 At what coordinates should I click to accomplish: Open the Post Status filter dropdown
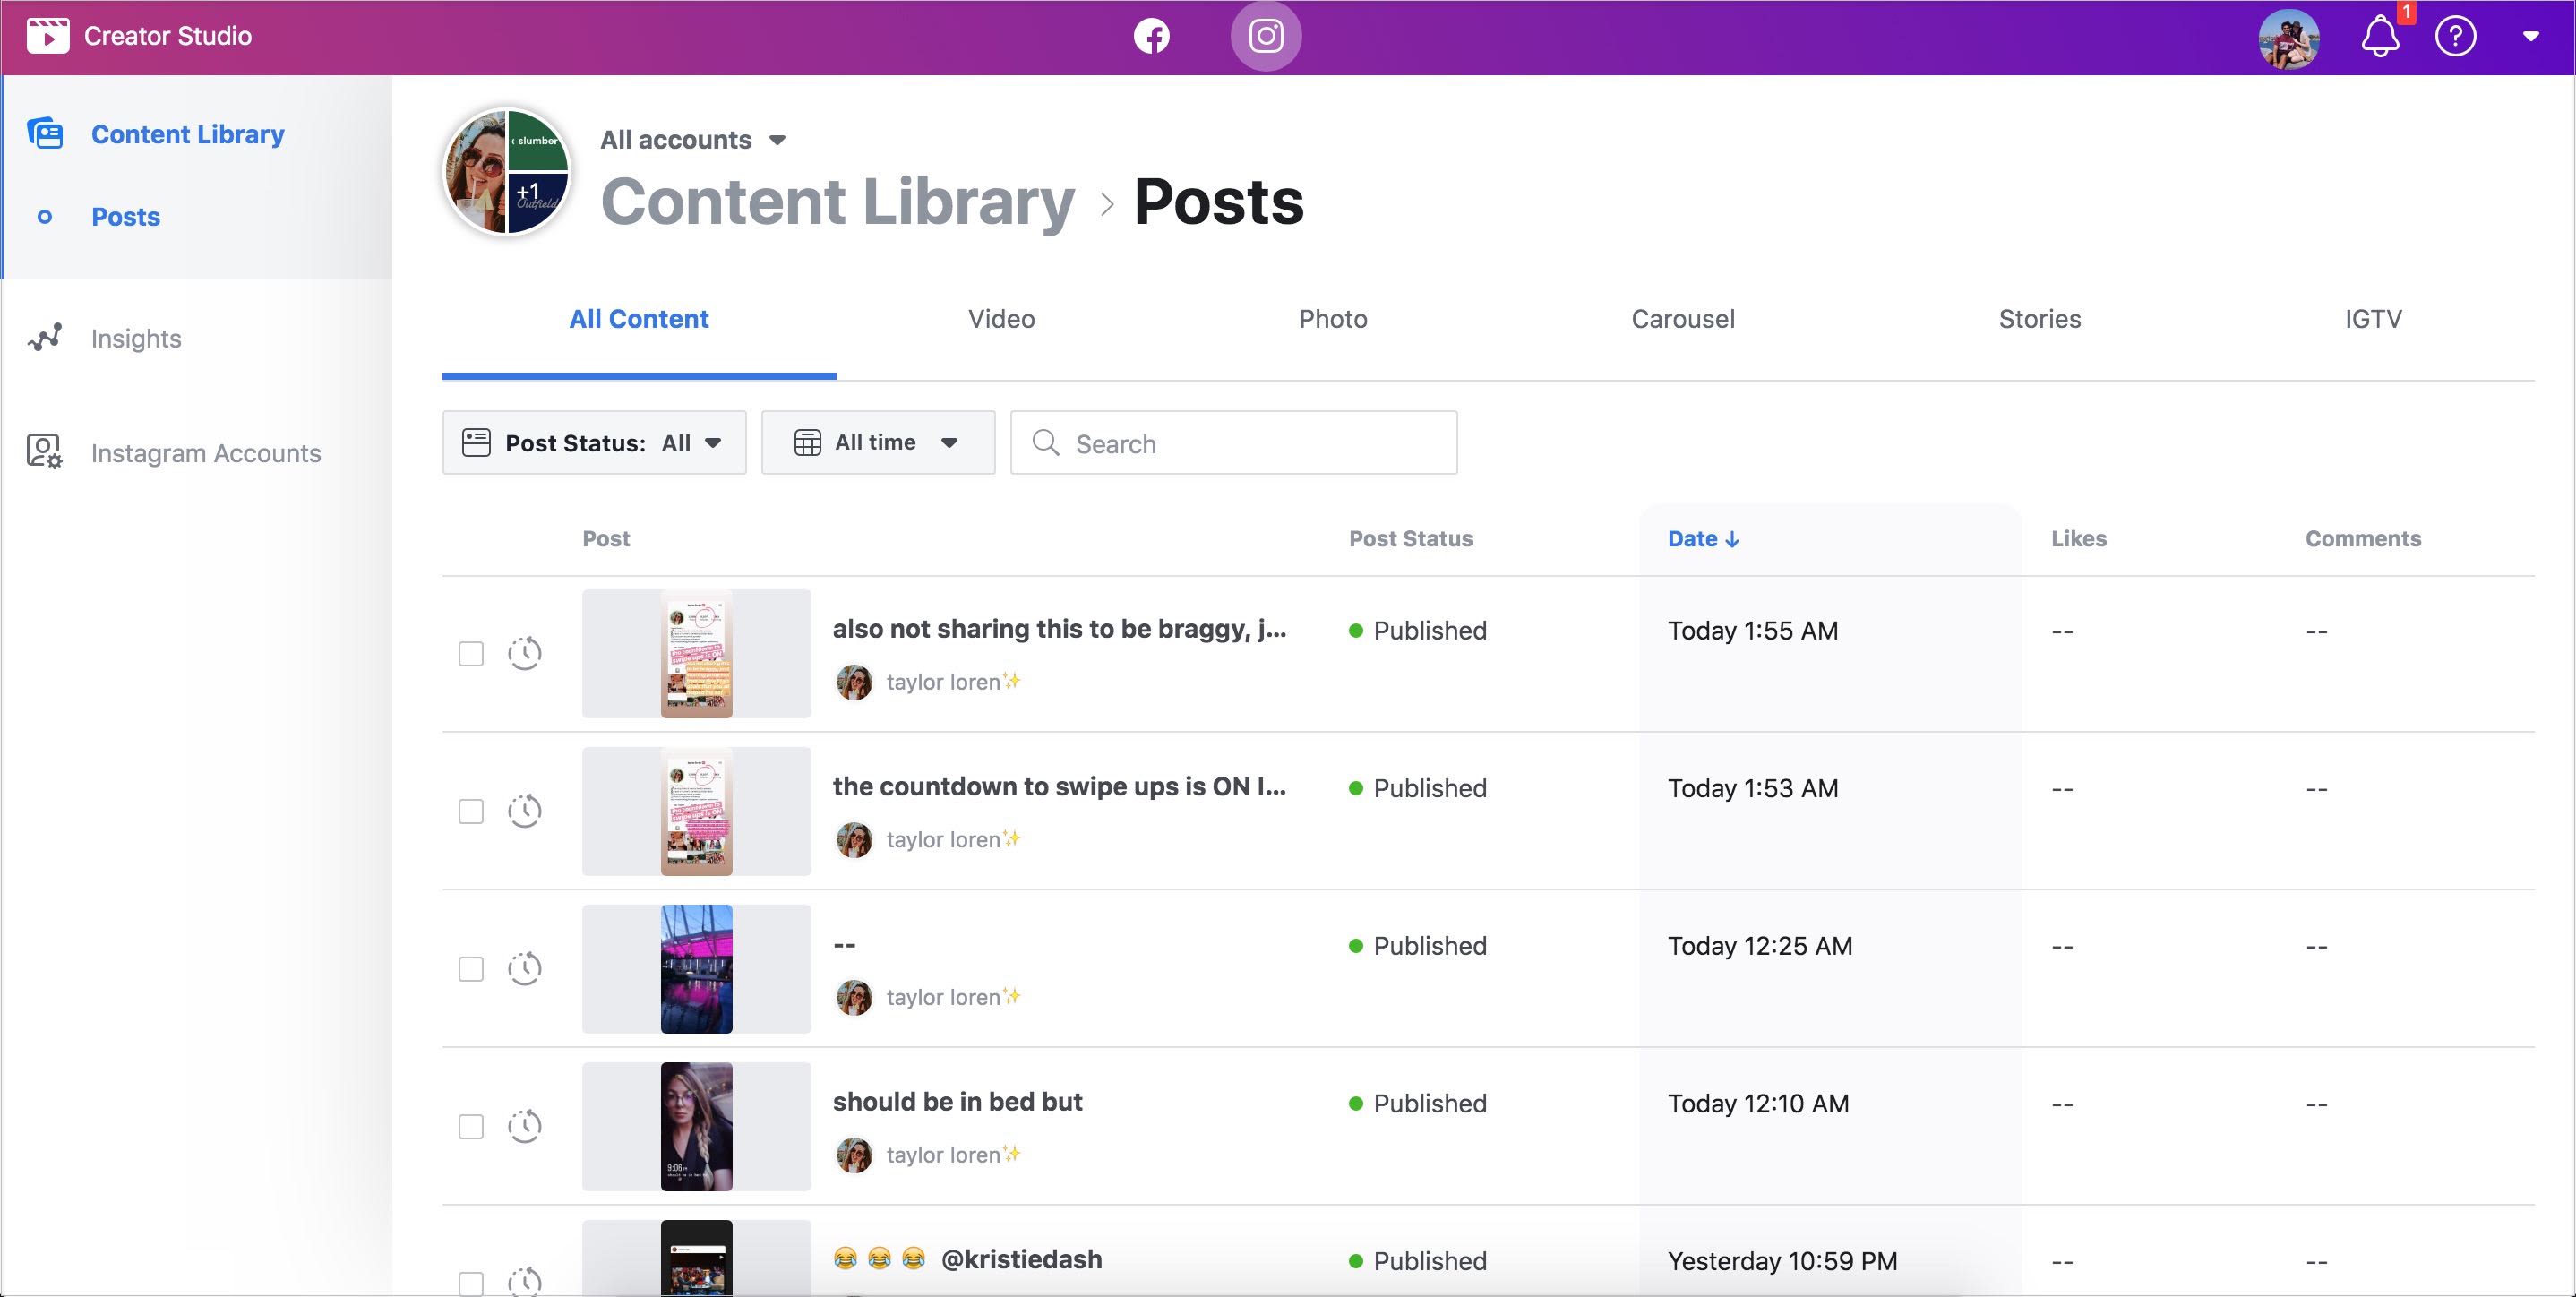tap(594, 443)
